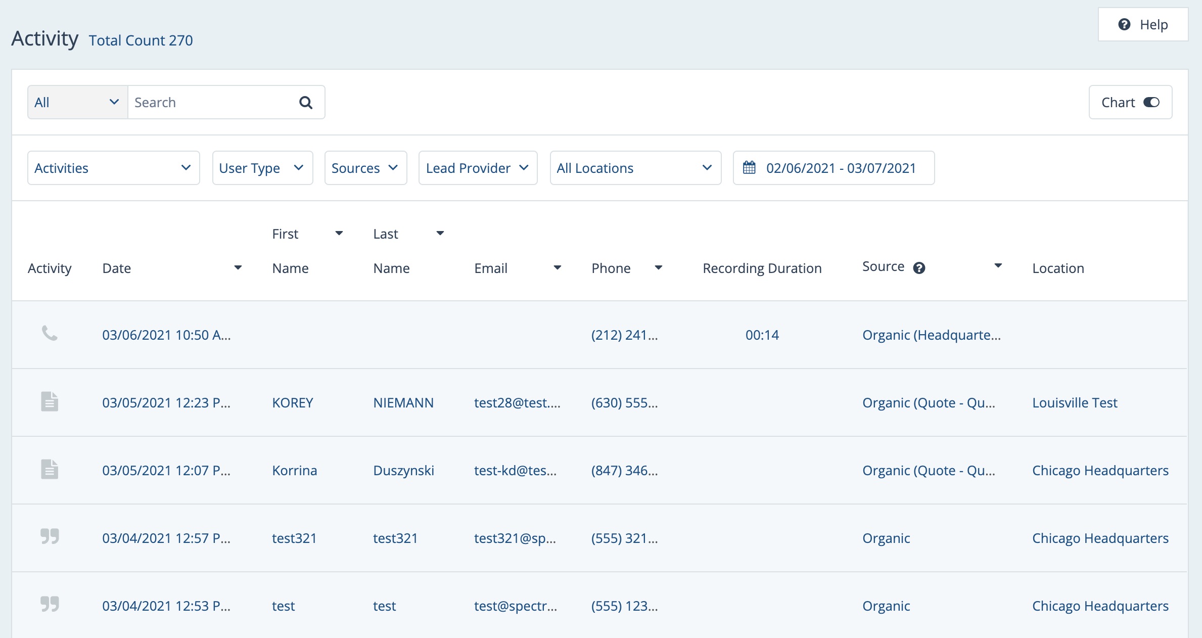
Task: Click the Source help question mark icon
Action: (x=919, y=268)
